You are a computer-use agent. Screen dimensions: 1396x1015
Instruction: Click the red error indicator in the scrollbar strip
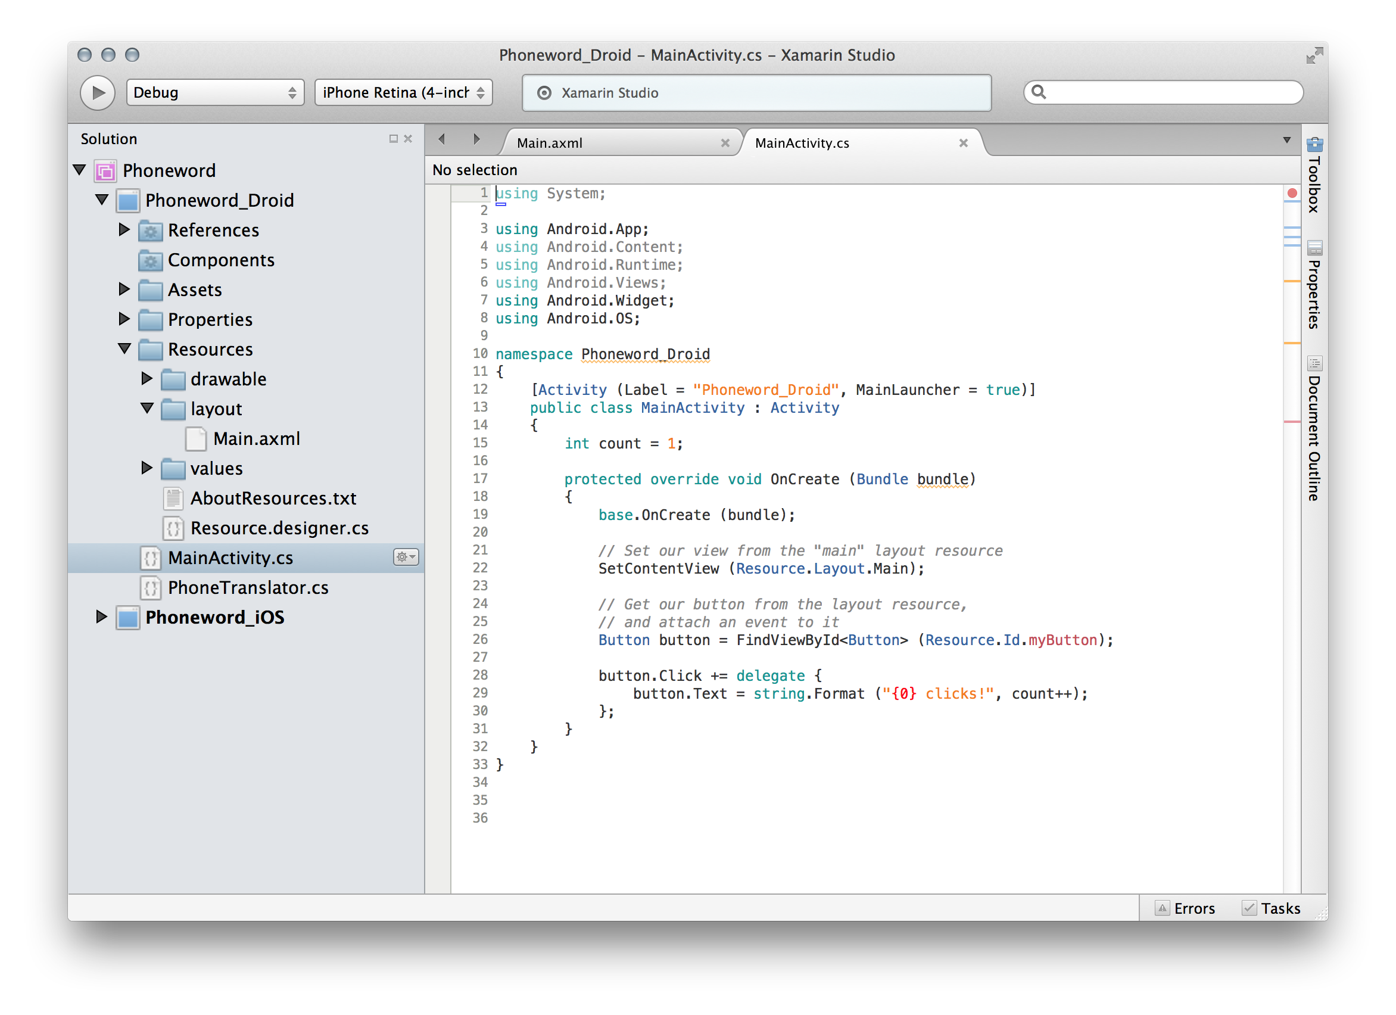pos(1292,193)
